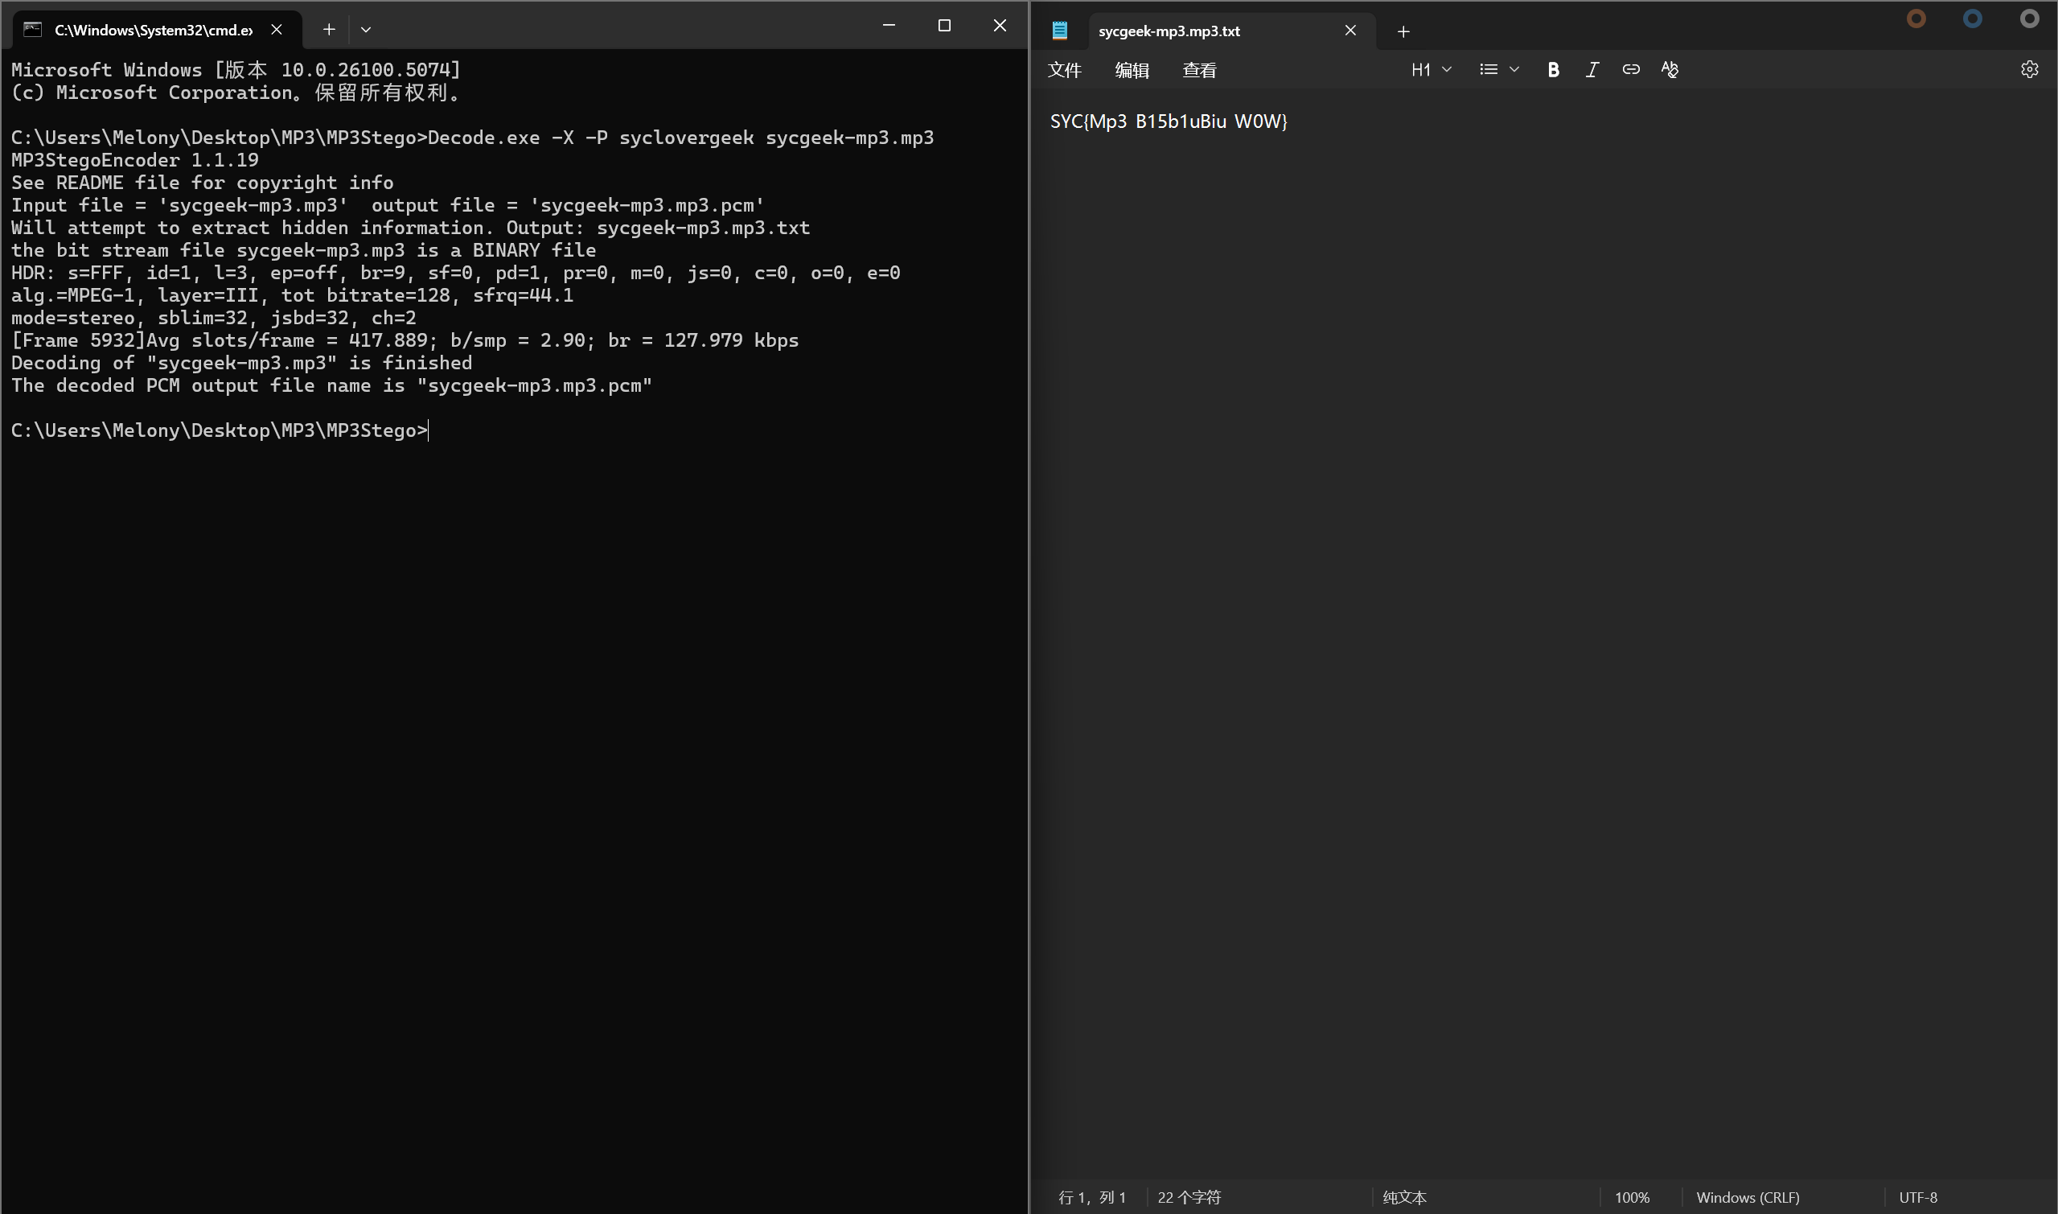Image resolution: width=2058 pixels, height=1214 pixels.
Task: Insert a link using the toolbar icon
Action: coord(1630,70)
